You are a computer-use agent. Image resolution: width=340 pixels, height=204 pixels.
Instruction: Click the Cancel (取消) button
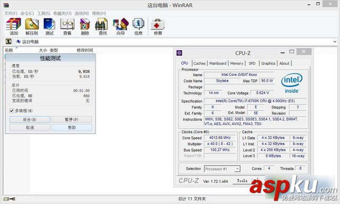click(x=30, y=128)
